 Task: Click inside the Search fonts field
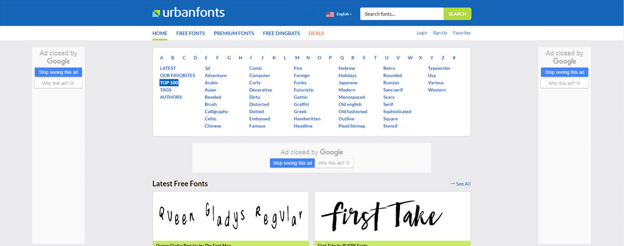402,14
